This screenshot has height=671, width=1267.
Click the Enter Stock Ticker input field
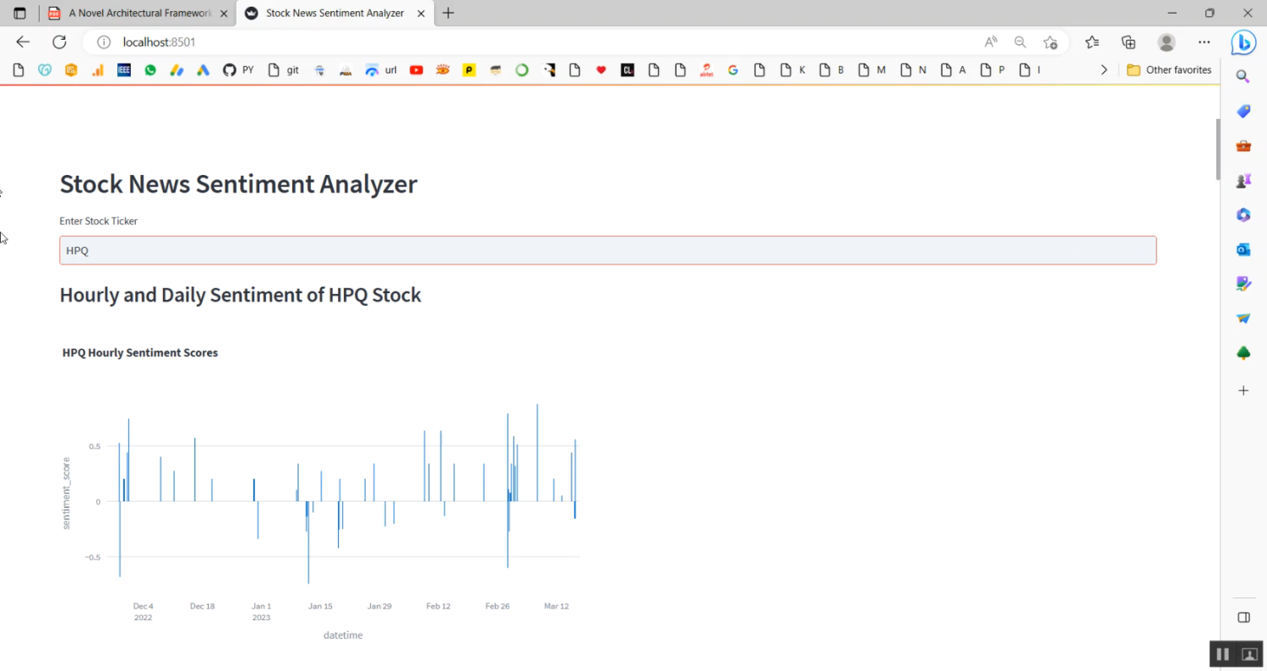607,250
